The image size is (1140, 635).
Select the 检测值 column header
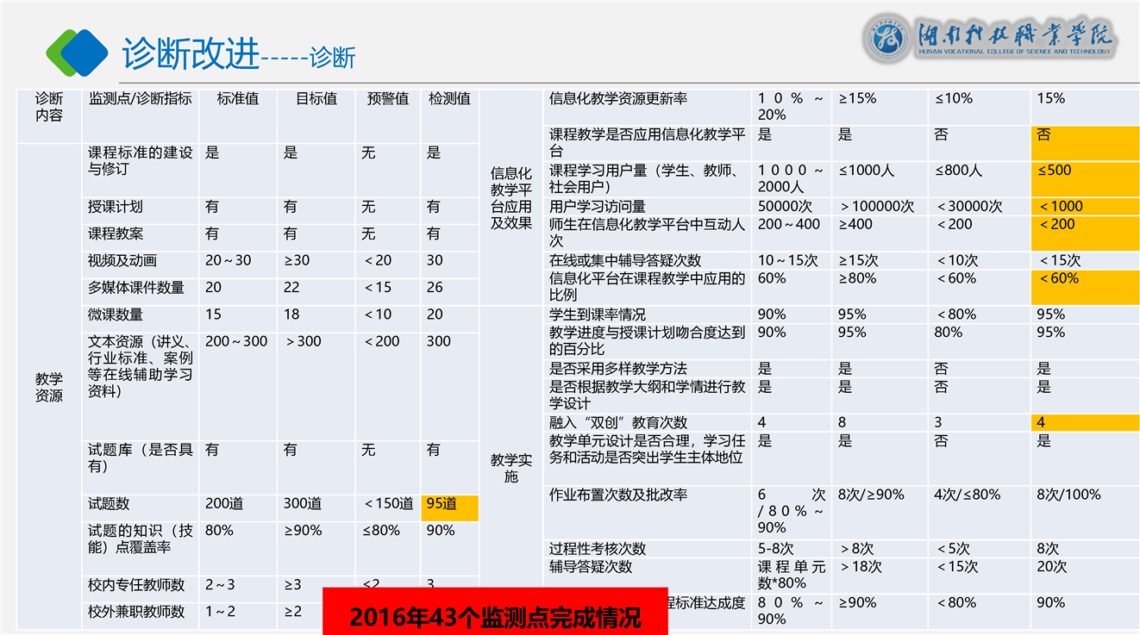pos(449,99)
